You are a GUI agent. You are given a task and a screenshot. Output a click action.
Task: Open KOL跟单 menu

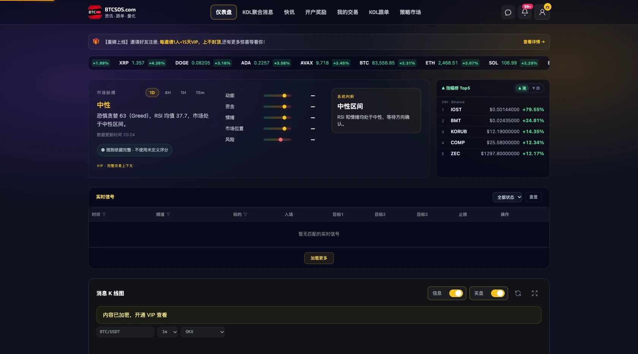379,12
